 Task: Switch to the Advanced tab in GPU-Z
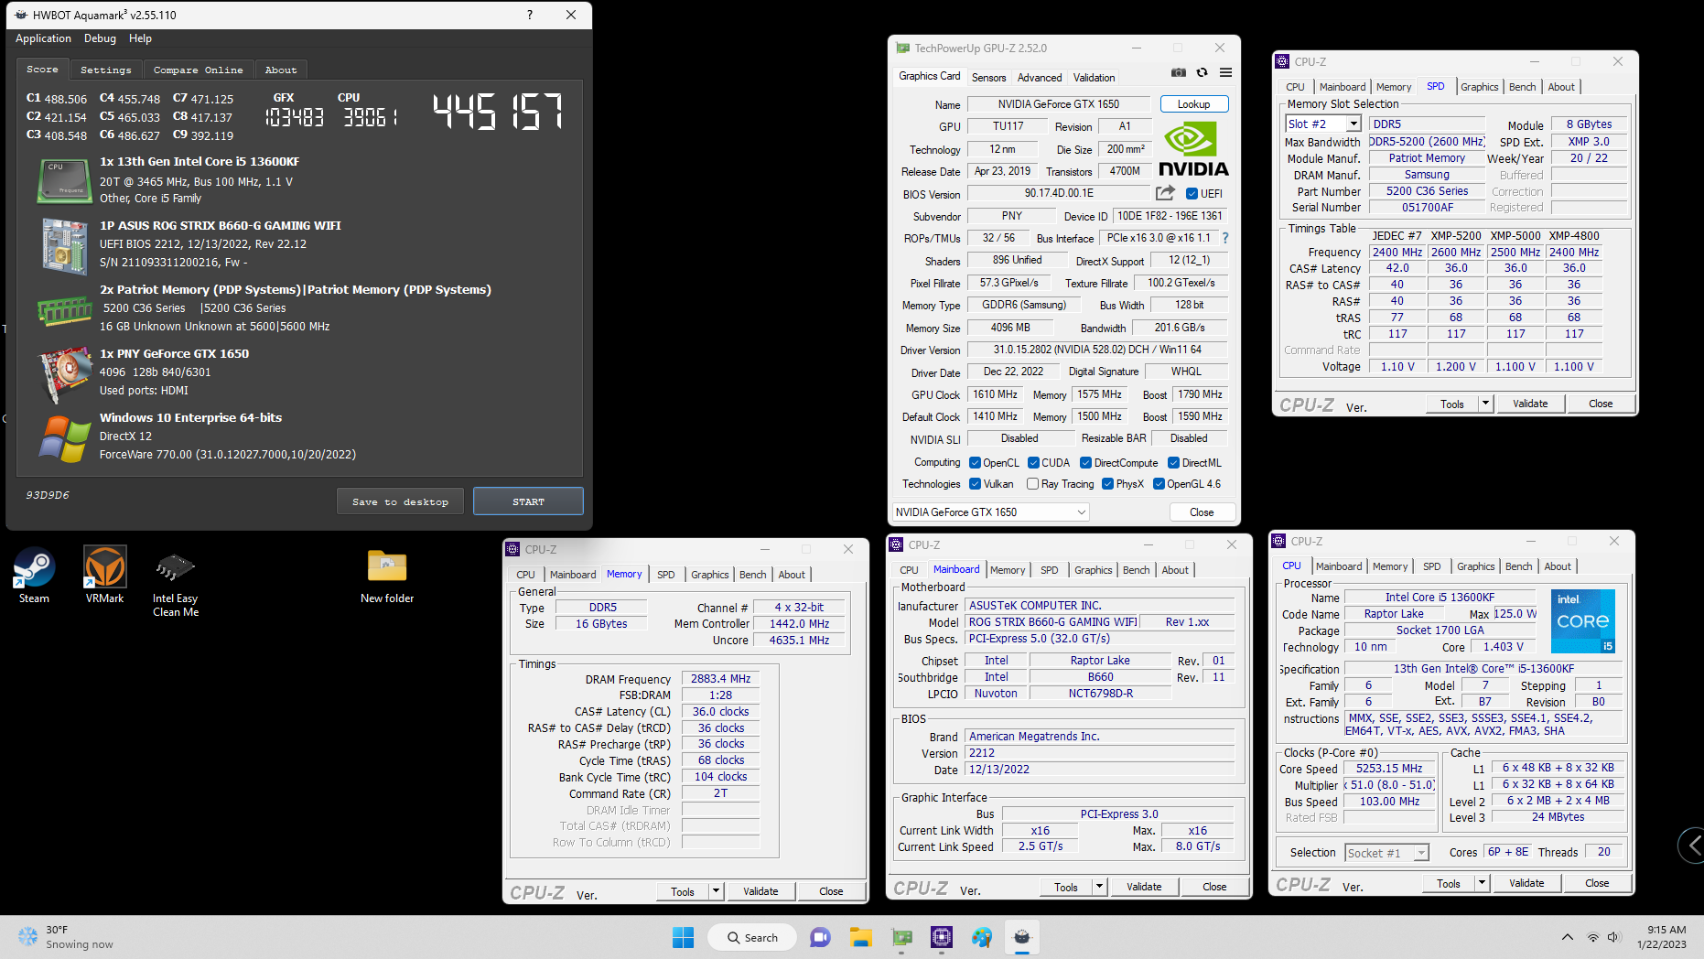[1040, 78]
